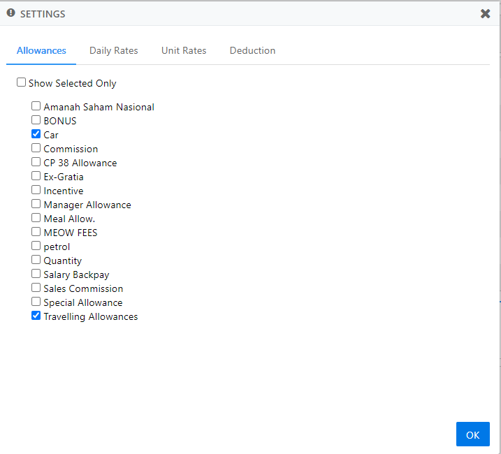The image size is (501, 454).
Task: Click the exclamation info icon beside SETTINGS
Action: pyautogui.click(x=11, y=13)
